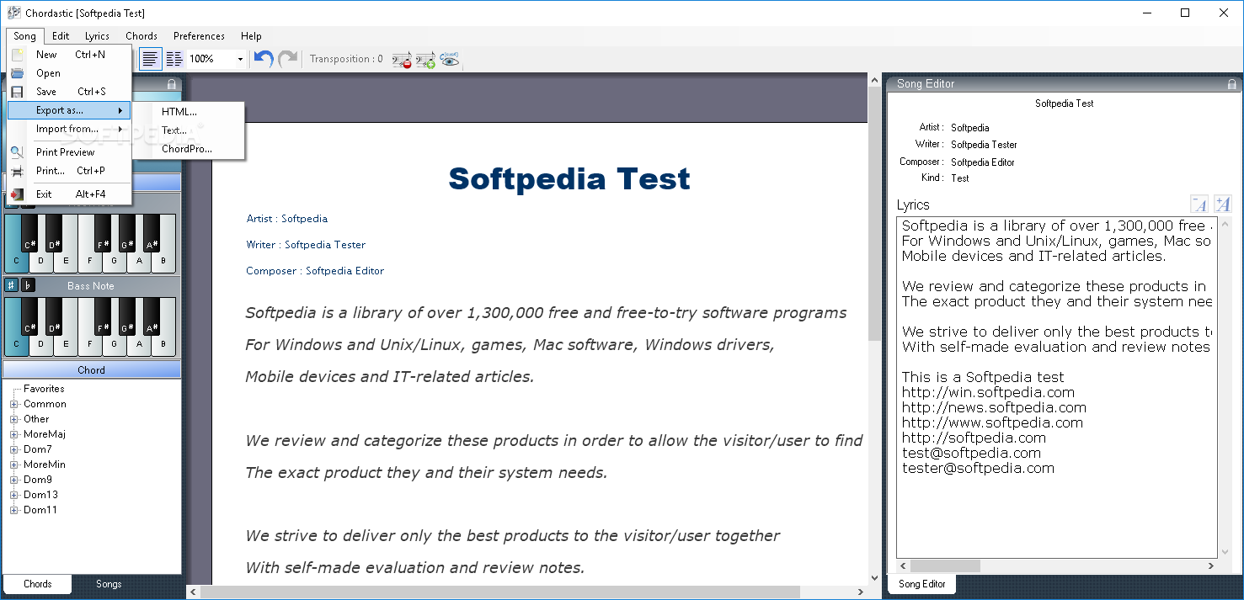Select single-column text layout icon
The image size is (1244, 600).
(x=150, y=59)
